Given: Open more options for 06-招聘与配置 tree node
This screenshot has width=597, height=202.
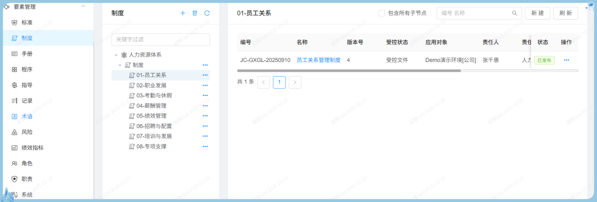Looking at the screenshot, I should point(205,126).
